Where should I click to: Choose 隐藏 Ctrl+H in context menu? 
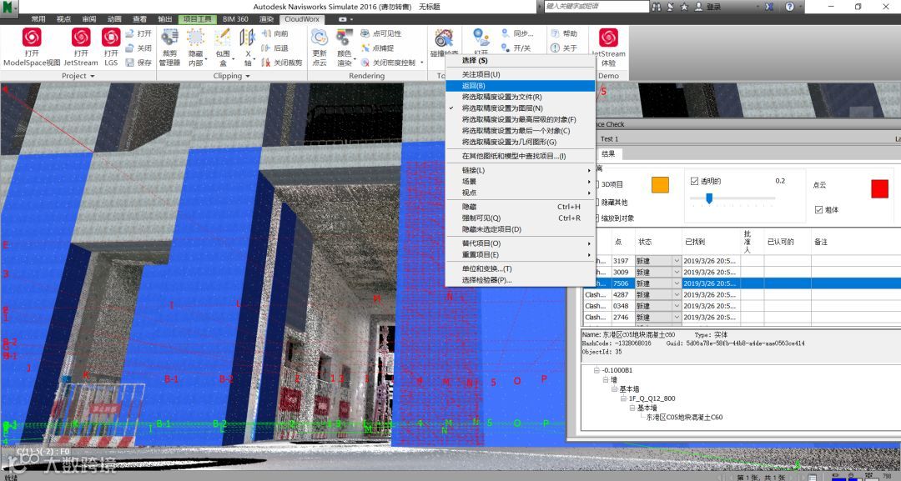(520, 207)
